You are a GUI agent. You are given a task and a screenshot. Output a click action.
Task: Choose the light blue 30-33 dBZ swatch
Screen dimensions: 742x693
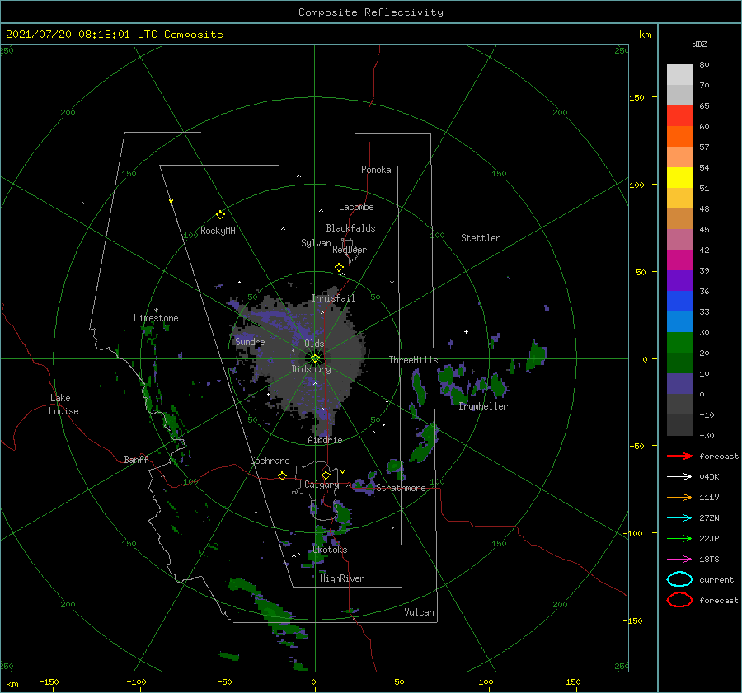679,321
